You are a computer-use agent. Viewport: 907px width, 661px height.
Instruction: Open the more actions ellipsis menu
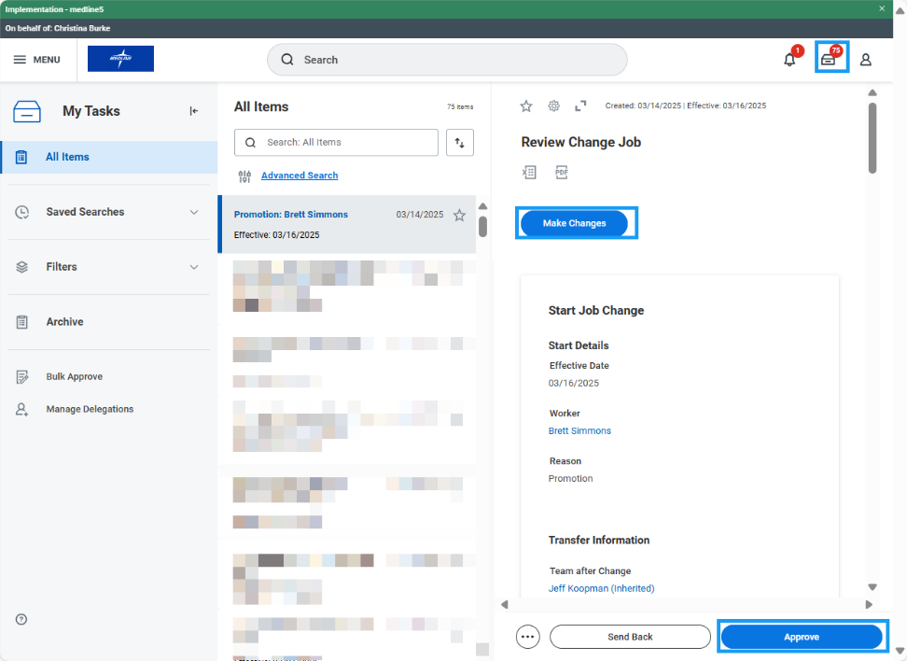click(528, 637)
